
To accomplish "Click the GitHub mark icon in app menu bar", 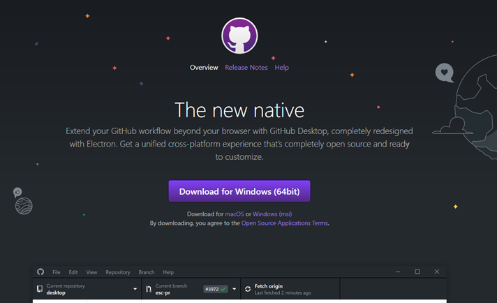I will [x=40, y=272].
